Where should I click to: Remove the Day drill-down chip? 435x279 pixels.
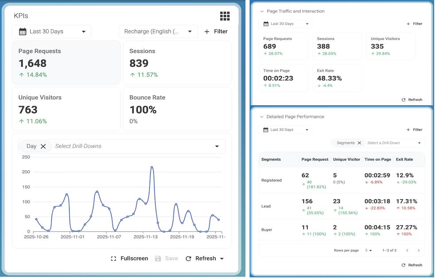pos(43,146)
